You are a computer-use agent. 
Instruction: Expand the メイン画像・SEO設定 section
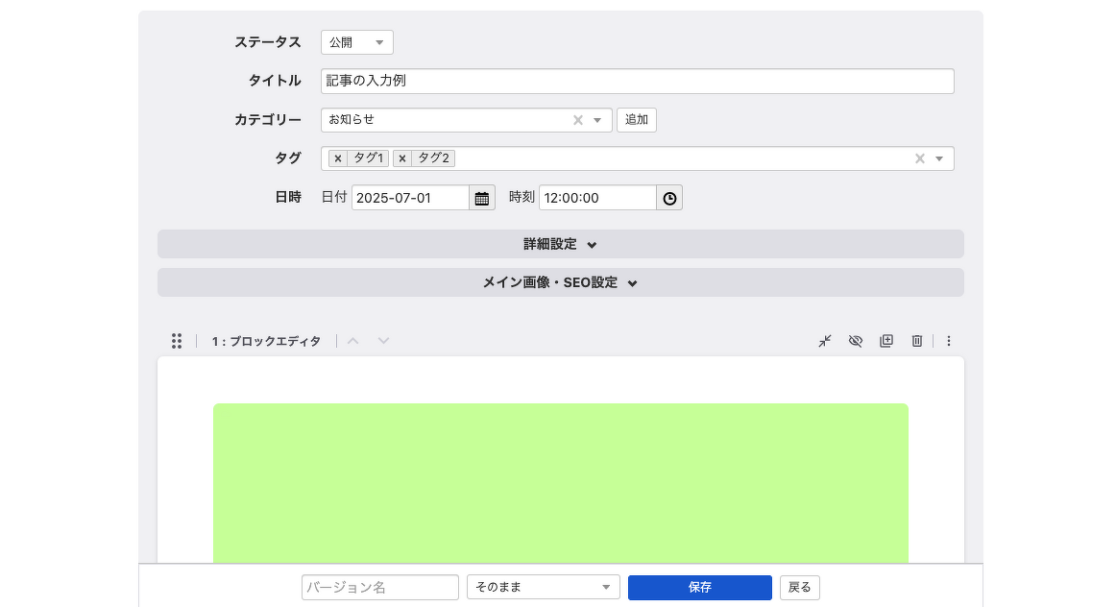[x=560, y=282]
